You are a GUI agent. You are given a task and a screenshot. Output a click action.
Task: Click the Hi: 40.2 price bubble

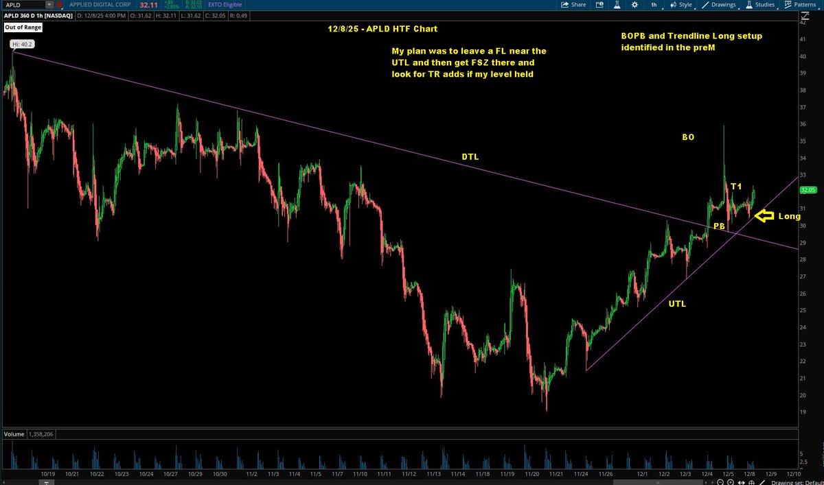point(23,44)
